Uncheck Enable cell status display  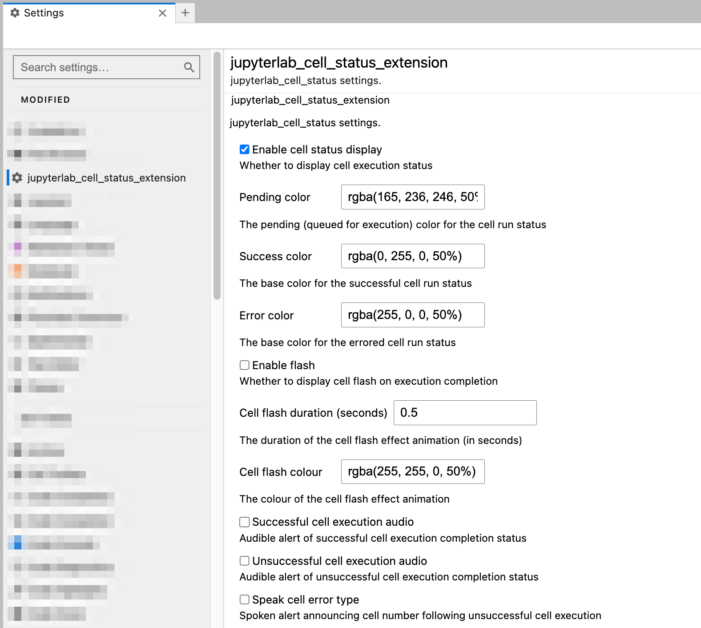click(245, 149)
